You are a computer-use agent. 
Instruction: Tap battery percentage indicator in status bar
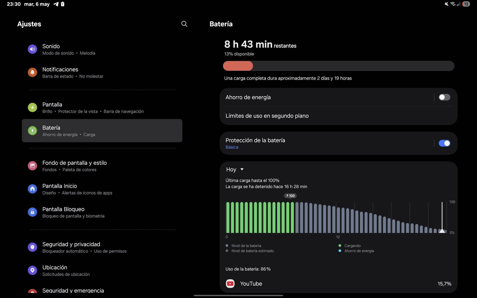coord(466,4)
